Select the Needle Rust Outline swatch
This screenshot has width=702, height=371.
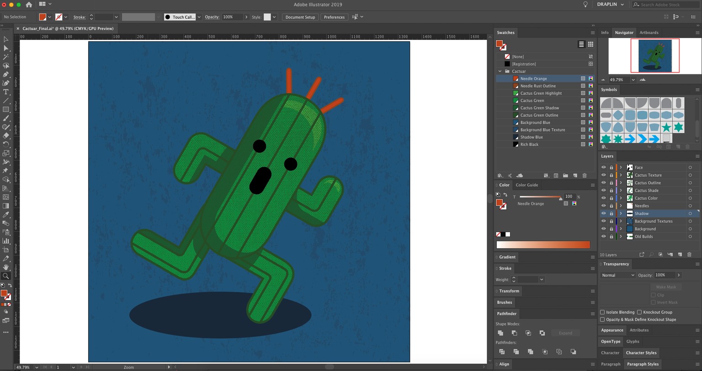point(538,86)
